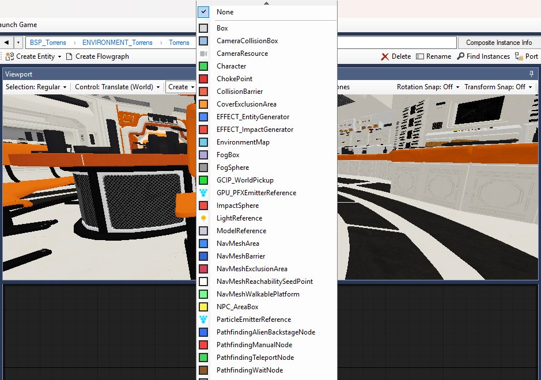Image resolution: width=541 pixels, height=380 pixels.
Task: Click the Delete red X icon
Action: 385,56
